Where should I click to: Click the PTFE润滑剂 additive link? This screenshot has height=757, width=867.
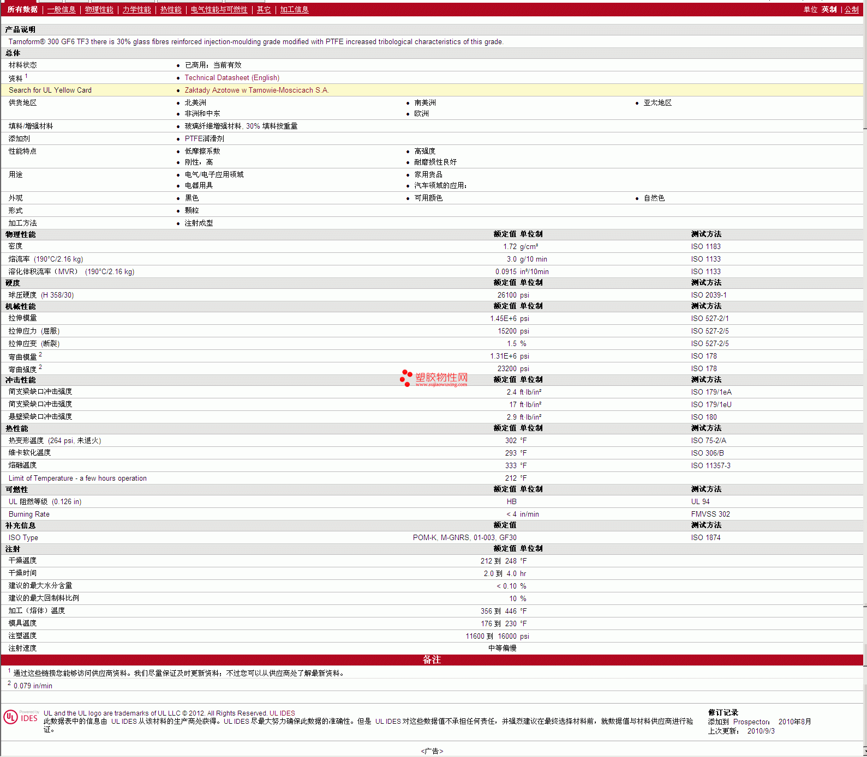click(x=204, y=139)
